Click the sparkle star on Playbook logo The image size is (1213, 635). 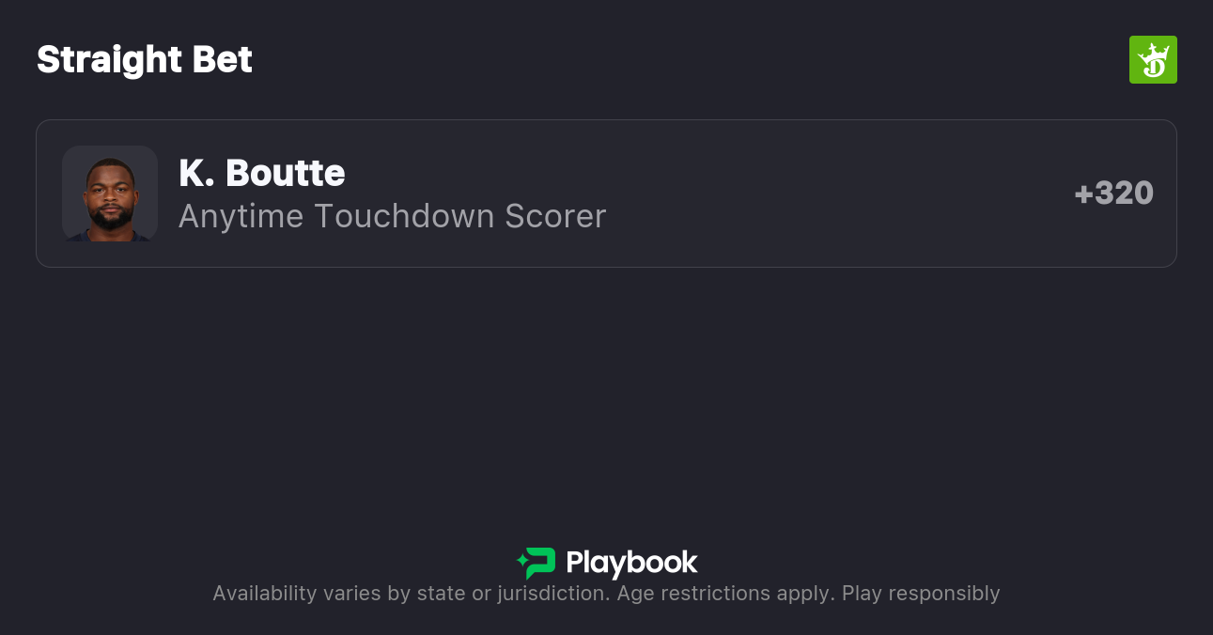coord(521,563)
